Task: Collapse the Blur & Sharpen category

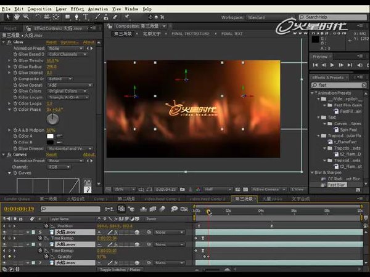Action: (x=312, y=172)
